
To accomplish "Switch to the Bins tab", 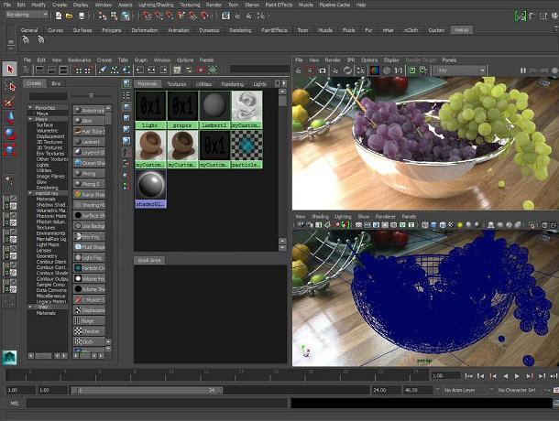I will [x=56, y=83].
